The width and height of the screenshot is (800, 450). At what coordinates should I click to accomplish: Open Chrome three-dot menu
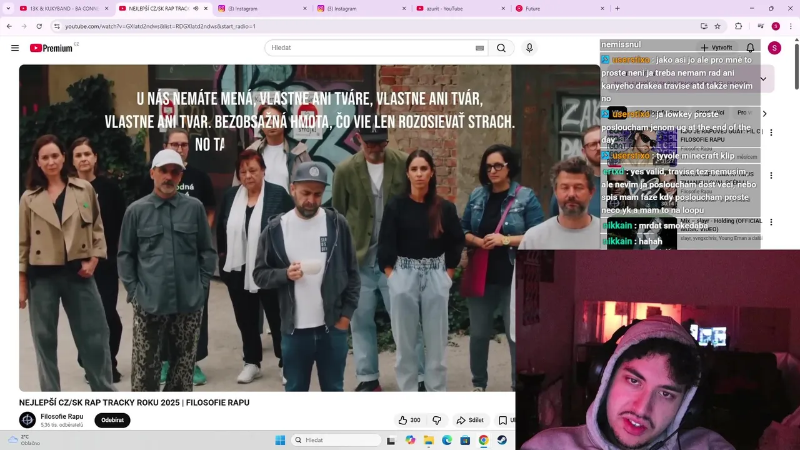tap(791, 26)
